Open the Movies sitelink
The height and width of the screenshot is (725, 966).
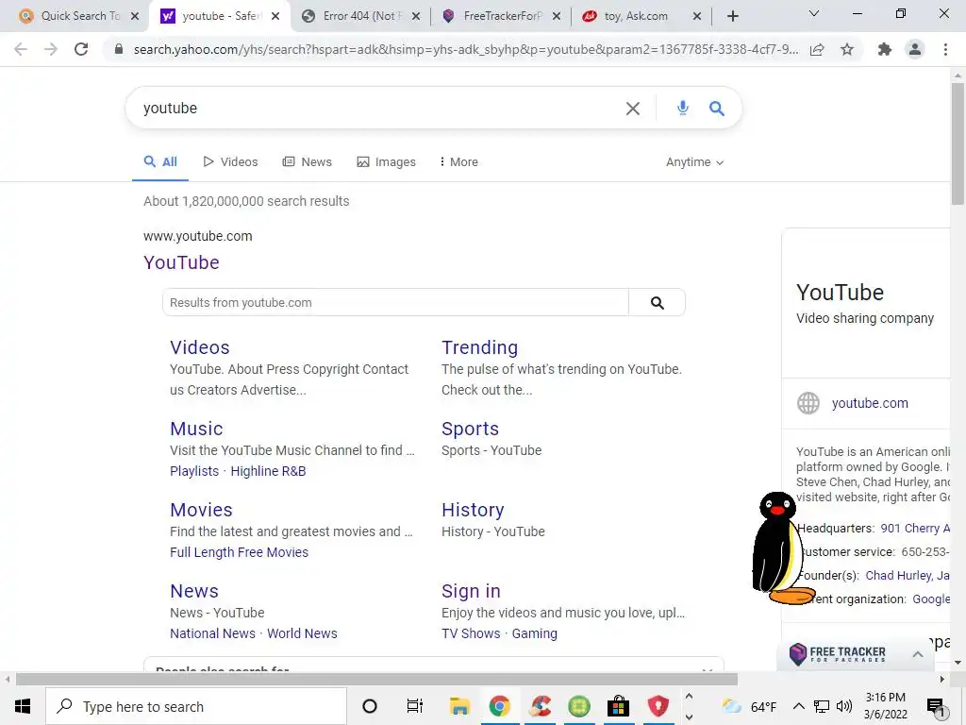201,511
